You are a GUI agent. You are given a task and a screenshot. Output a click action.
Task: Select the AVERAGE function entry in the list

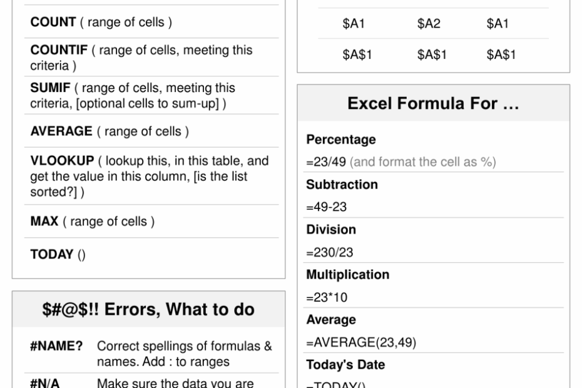coord(110,131)
